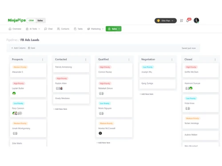This screenshot has width=222, height=166.
Task: Open the Prospects column options menu
Action: click(x=43, y=59)
